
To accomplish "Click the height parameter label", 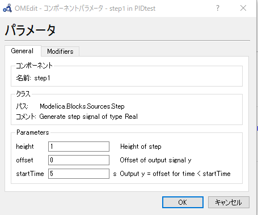I will (25, 147).
